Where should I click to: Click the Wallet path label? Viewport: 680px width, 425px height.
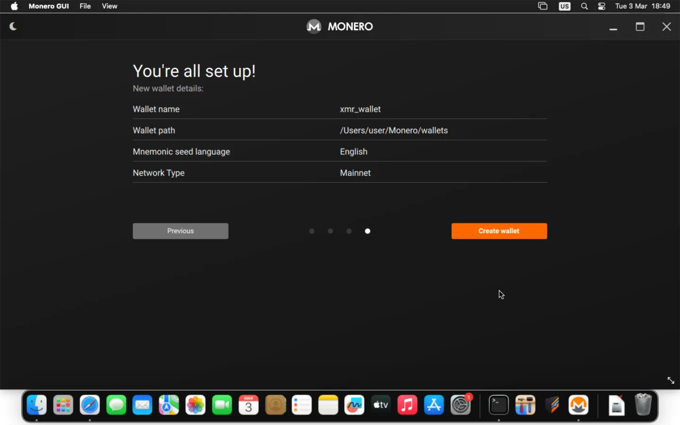154,130
